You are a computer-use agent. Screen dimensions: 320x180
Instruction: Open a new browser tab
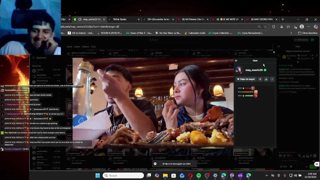click(283, 19)
